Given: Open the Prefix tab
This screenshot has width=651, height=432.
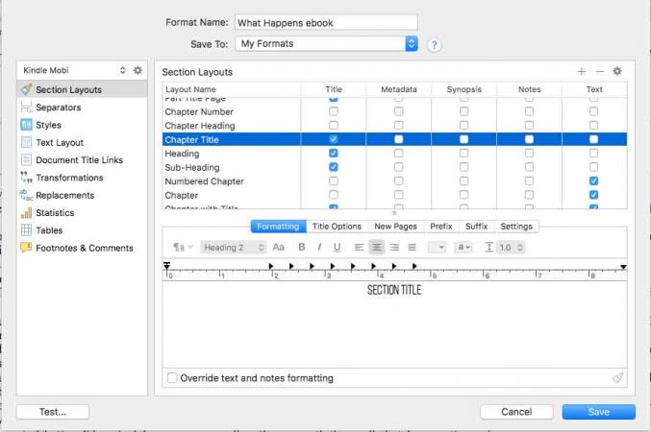Looking at the screenshot, I should pyautogui.click(x=441, y=227).
